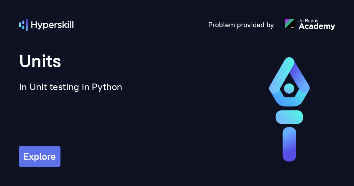Click the small JetBrains text above Academy
Image resolution: width=354 pixels, height=186 pixels.
tap(308, 21)
